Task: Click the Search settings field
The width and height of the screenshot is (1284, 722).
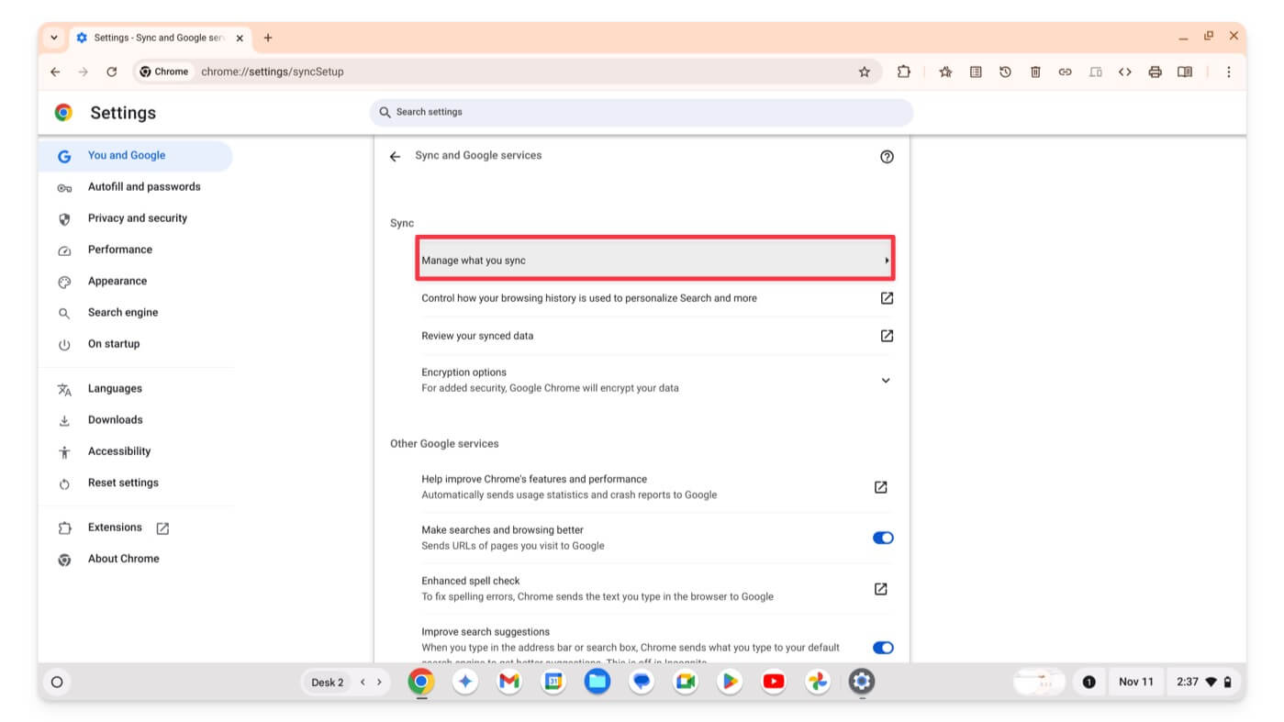Action: click(641, 112)
